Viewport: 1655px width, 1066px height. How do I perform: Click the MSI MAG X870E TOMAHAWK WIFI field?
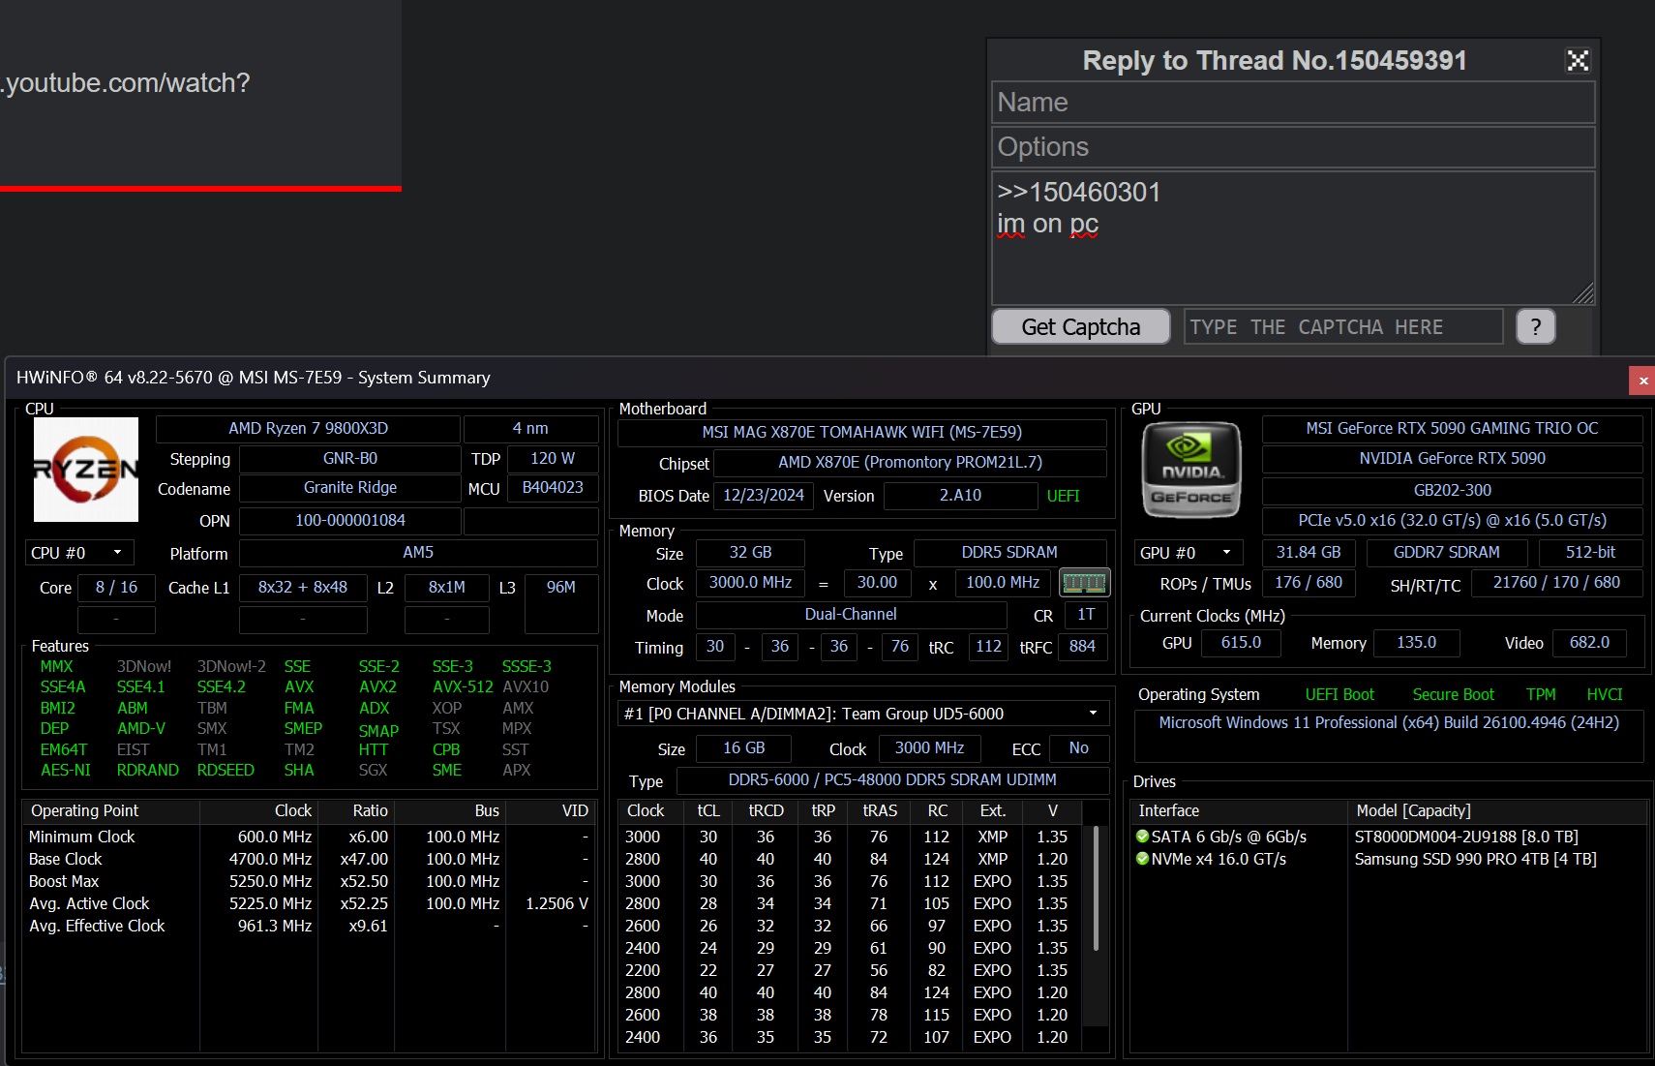click(861, 432)
